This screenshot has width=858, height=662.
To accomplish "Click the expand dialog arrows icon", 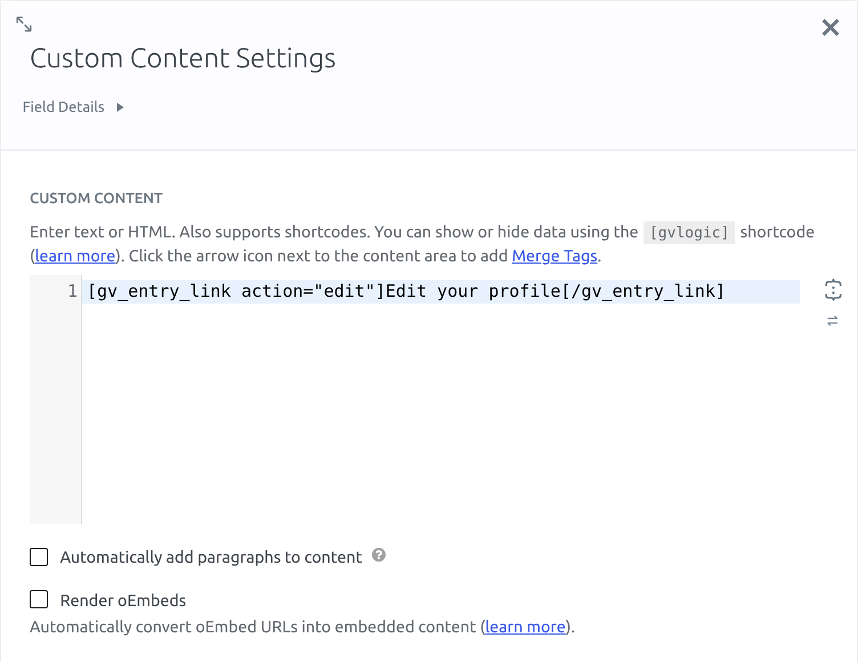I will (x=24, y=24).
